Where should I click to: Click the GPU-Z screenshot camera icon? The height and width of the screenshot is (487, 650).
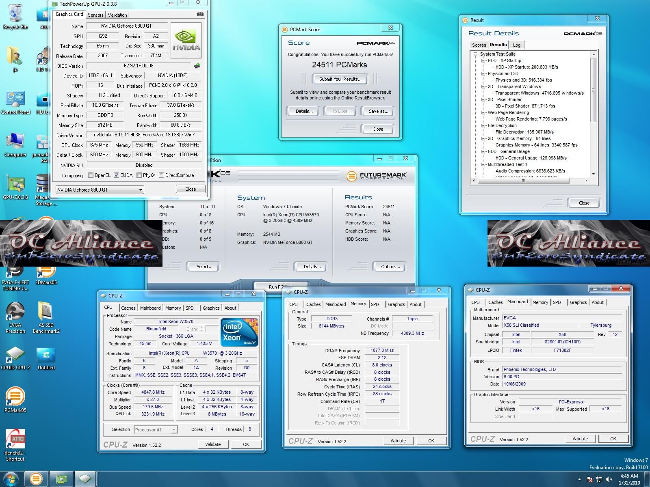click(200, 14)
